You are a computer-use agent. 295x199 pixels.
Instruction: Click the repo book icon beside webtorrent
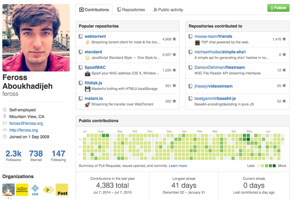click(x=81, y=36)
